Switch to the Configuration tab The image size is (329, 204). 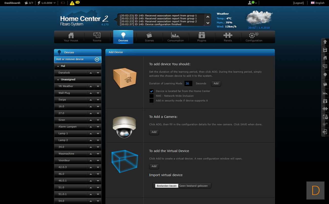pos(254,37)
